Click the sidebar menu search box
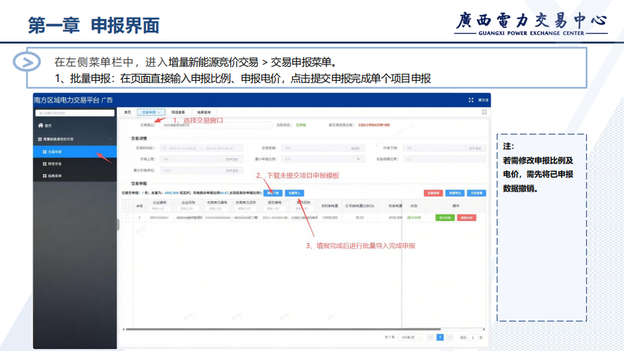The height and width of the screenshot is (351, 624). click(75, 113)
